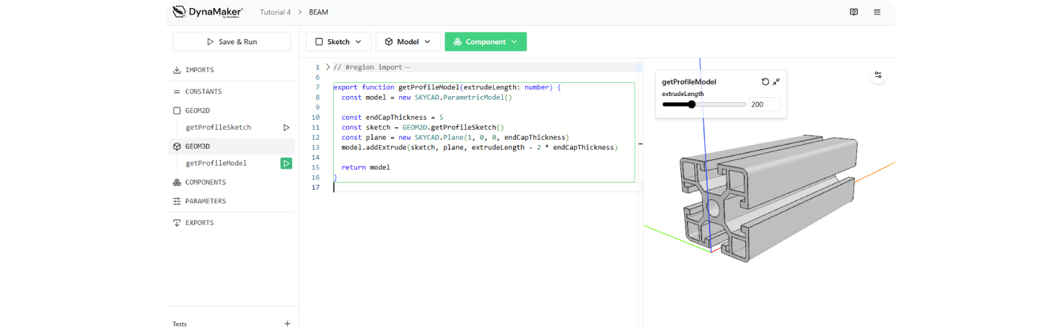The height and width of the screenshot is (331, 1062).
Task: Open the documentation book icon
Action: pyautogui.click(x=854, y=12)
